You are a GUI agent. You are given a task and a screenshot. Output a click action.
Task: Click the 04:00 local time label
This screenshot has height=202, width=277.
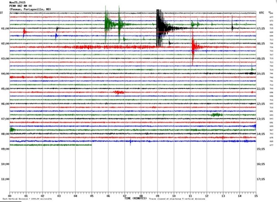coord(5,74)
